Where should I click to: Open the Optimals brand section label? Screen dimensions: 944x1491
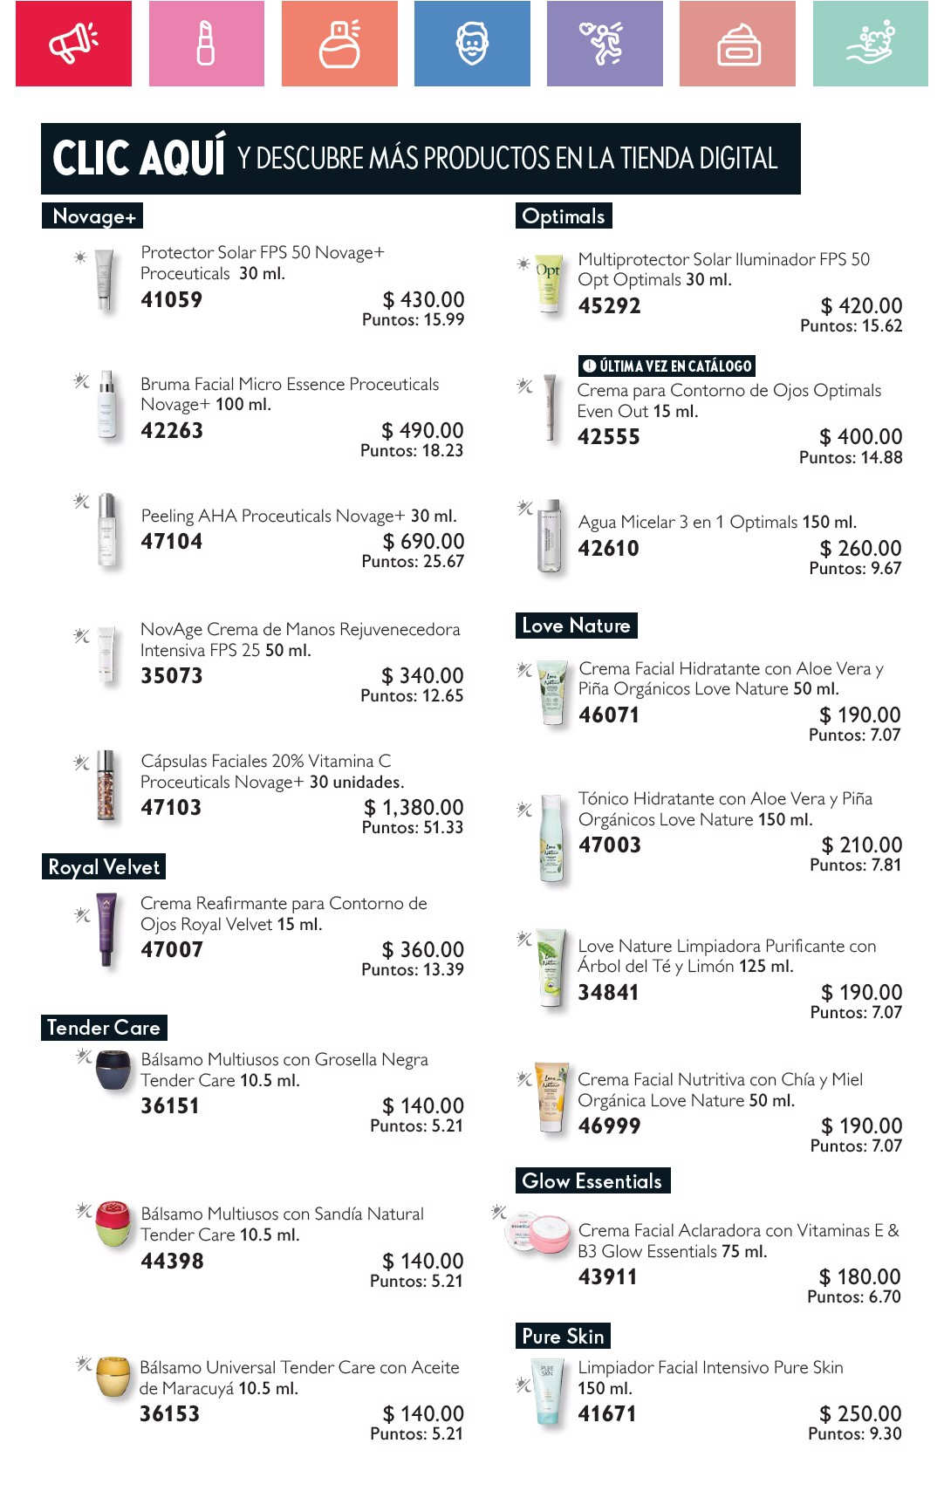click(564, 215)
